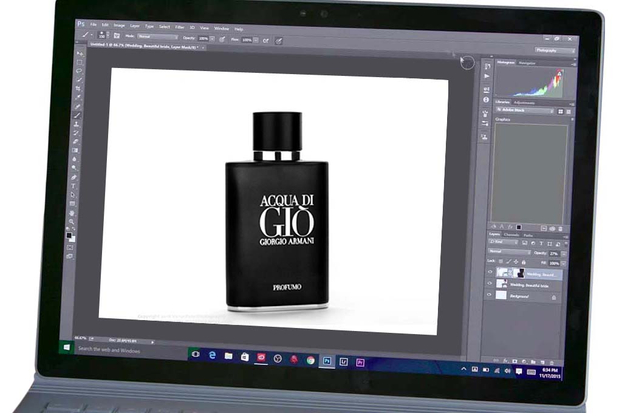Open the Actions panel play icon
The width and height of the screenshot is (622, 413).
(x=487, y=76)
